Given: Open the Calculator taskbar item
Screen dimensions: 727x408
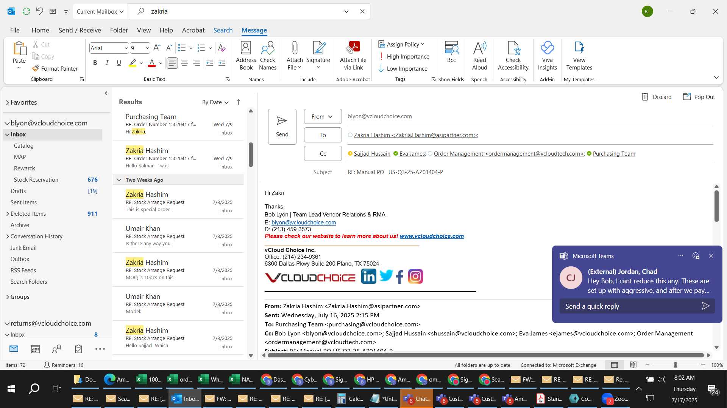Looking at the screenshot, I should [x=351, y=399].
